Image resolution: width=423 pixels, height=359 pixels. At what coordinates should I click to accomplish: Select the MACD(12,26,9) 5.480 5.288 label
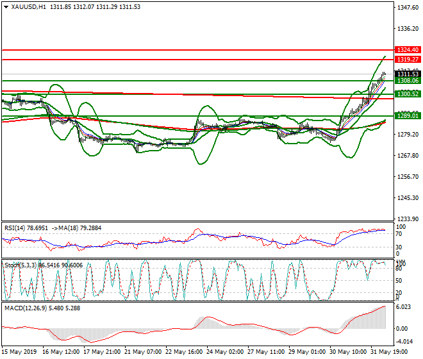tap(42, 308)
